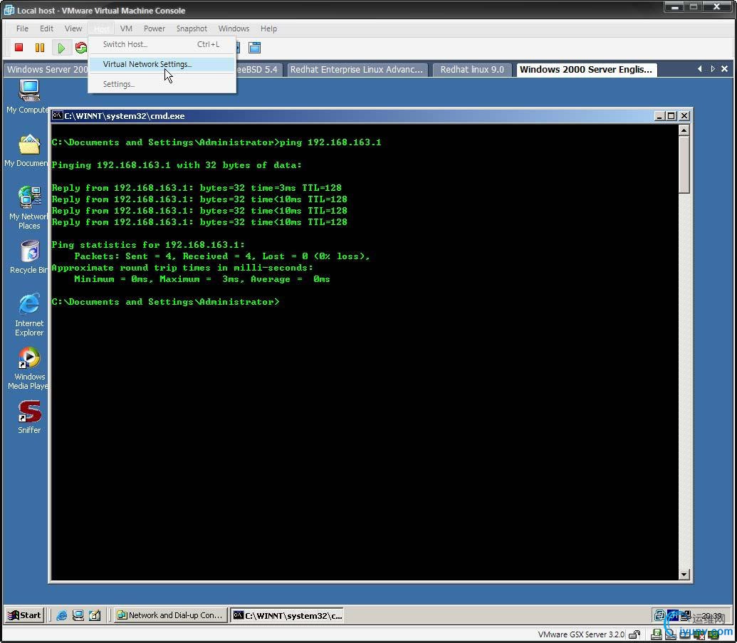737x643 pixels.
Task: Click 'Ping statistics for 192.168.163.1' line
Action: (148, 245)
